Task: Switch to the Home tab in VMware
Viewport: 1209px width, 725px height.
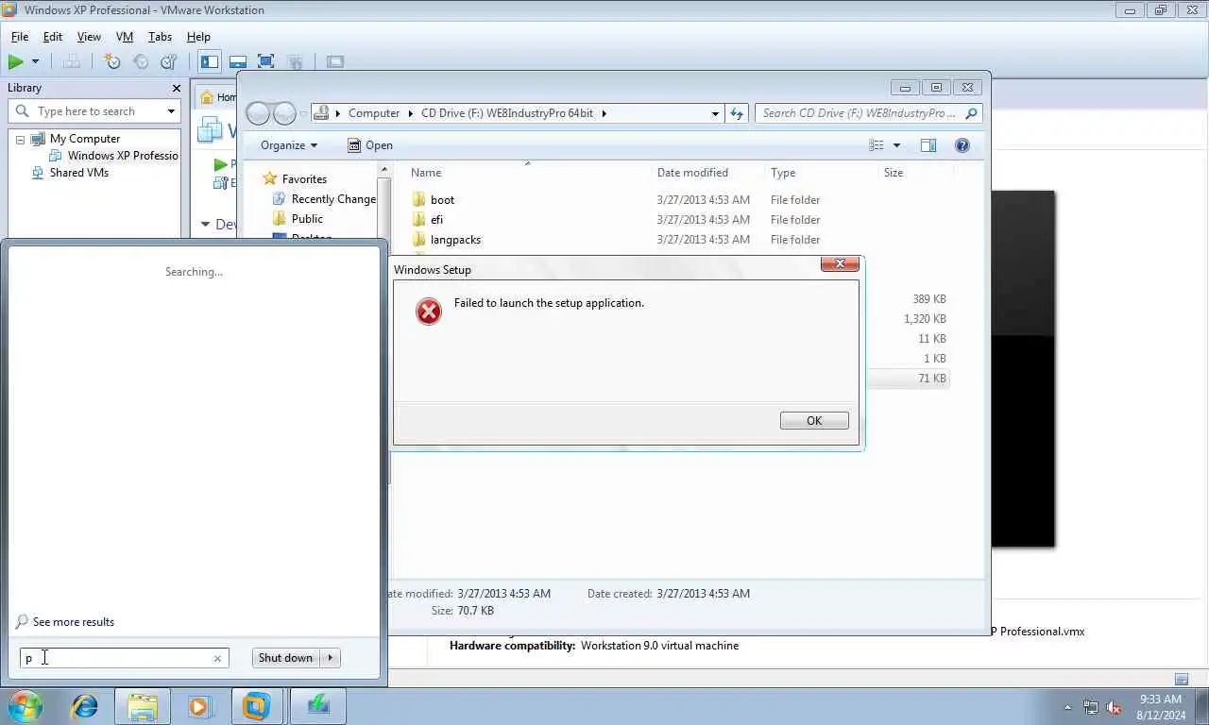Action: 218,96
